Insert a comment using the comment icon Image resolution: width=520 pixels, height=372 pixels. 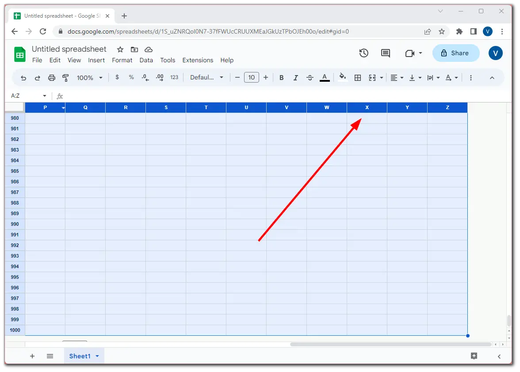coord(385,53)
